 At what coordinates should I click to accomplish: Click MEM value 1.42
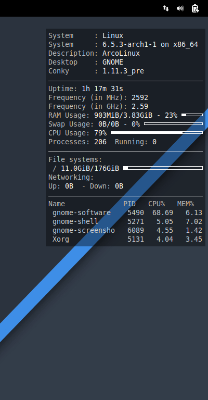click(194, 230)
